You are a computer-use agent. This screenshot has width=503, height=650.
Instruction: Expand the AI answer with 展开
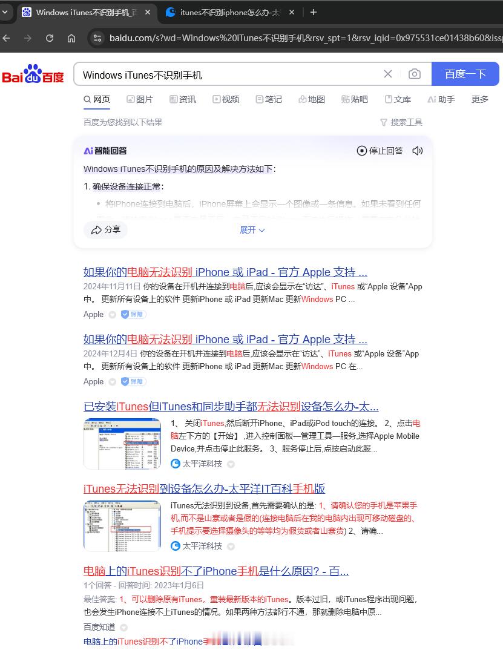click(x=252, y=230)
